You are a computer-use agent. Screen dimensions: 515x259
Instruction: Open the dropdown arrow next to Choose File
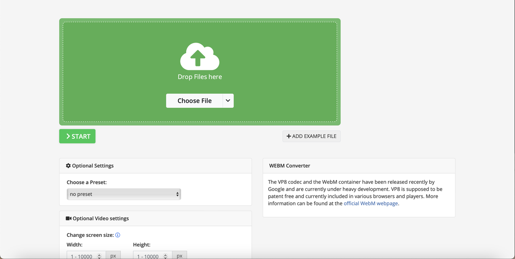point(228,101)
